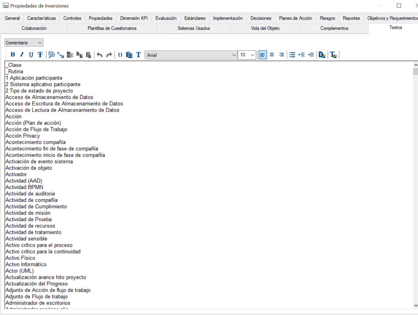Click the increase indent icon
418x315 pixels.
point(311,55)
